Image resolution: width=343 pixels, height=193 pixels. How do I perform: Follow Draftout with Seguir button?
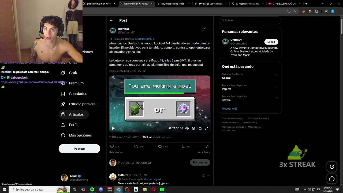point(271,42)
